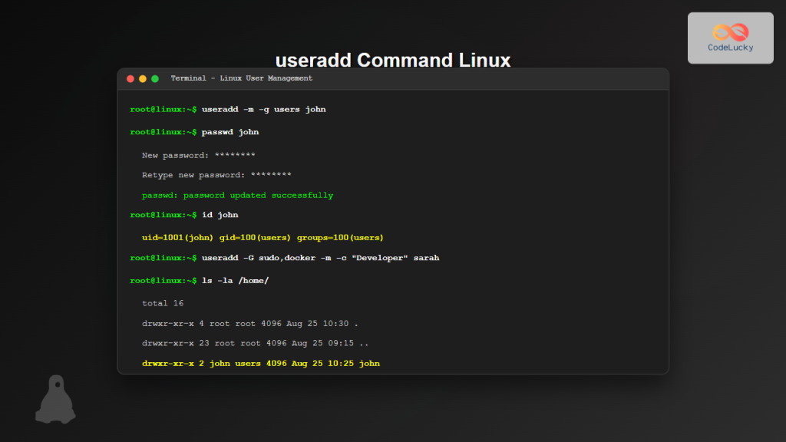Select the useradd Command Linux heading
The width and height of the screenshot is (786, 442).
point(393,60)
